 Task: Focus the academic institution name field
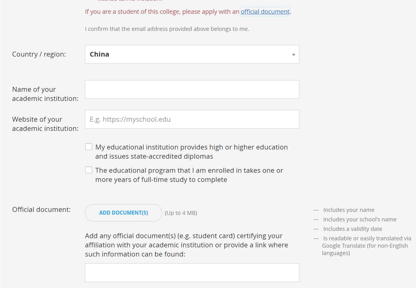(x=192, y=89)
